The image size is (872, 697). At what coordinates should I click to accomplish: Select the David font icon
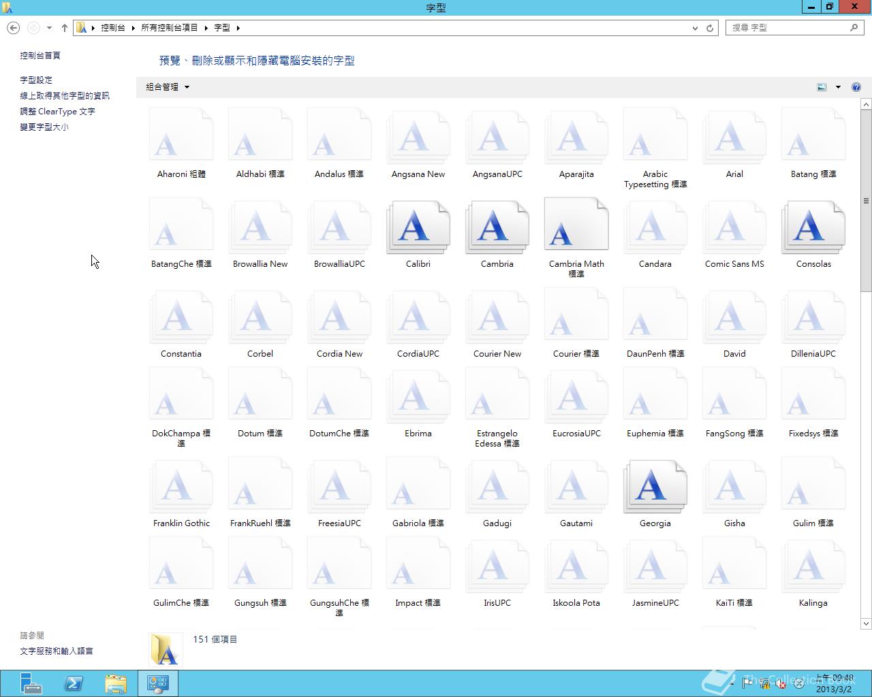734,318
